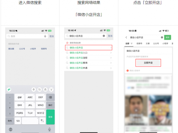Tap the keyboard emoji face icon

coord(51,90)
